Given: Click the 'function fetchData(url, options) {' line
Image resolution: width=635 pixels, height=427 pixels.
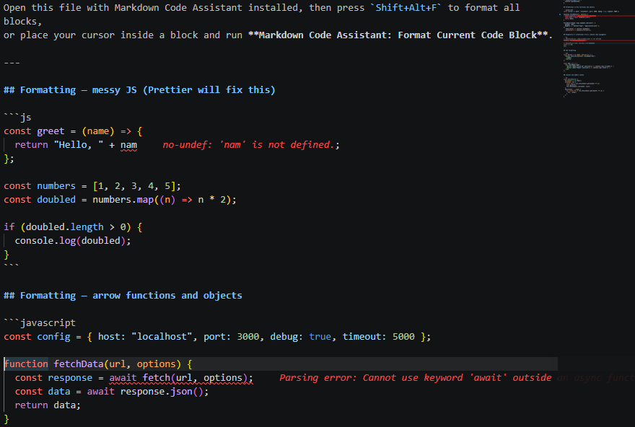Looking at the screenshot, I should (x=98, y=364).
